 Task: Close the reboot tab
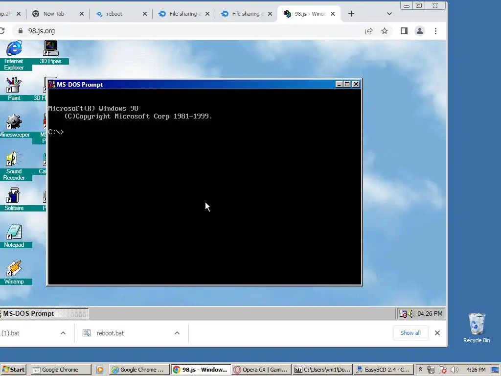click(x=145, y=14)
